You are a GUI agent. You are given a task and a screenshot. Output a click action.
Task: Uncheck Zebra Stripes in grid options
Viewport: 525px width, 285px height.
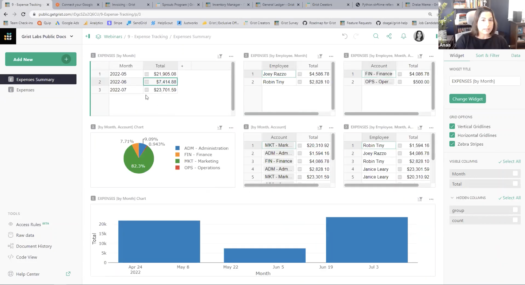(x=452, y=144)
